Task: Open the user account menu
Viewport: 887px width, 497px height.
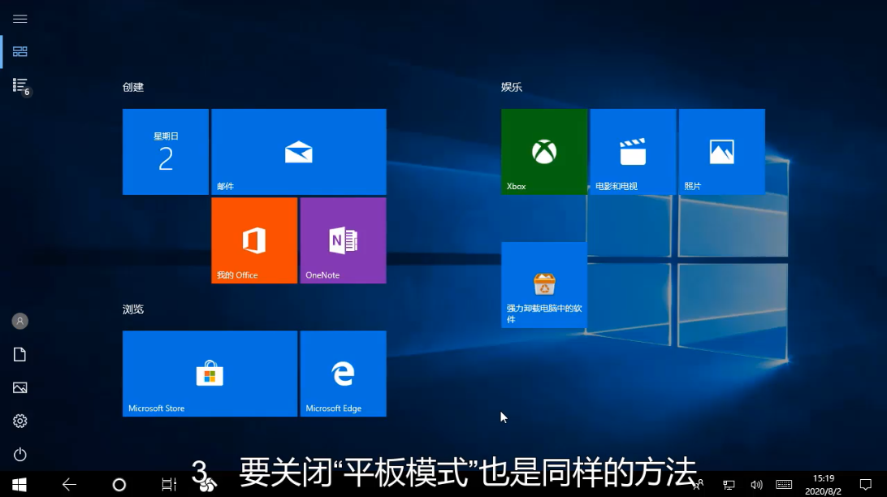Action: 19,321
